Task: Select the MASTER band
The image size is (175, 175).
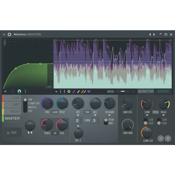Action: (x=11, y=118)
